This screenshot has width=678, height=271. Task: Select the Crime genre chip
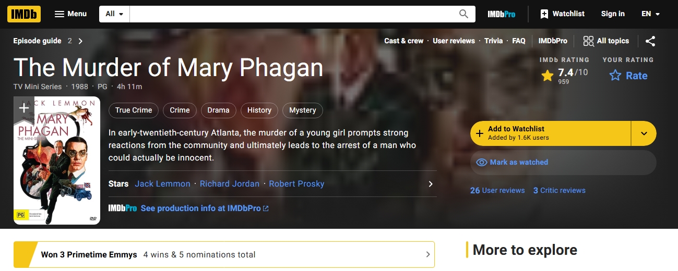[x=180, y=110]
